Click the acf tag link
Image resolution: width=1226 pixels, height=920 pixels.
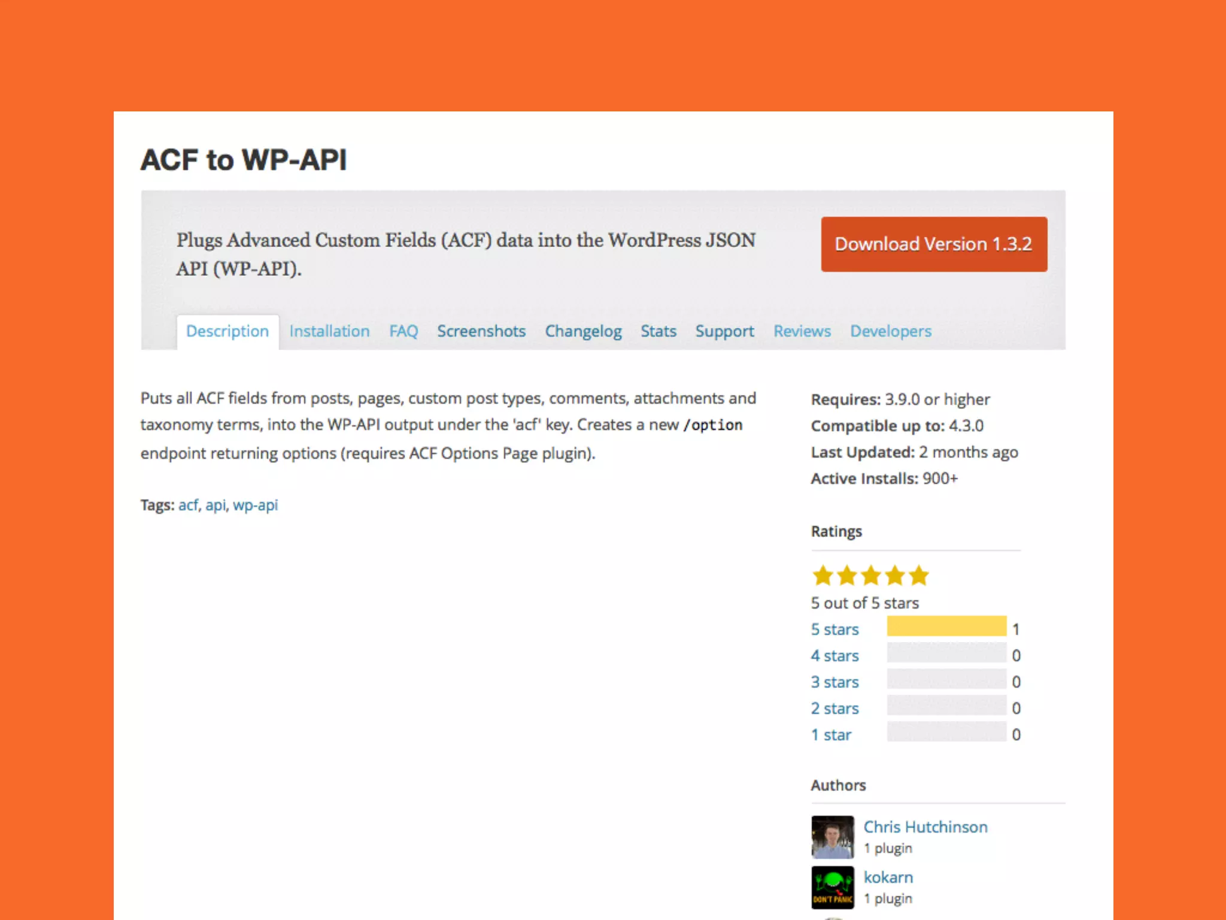(188, 505)
